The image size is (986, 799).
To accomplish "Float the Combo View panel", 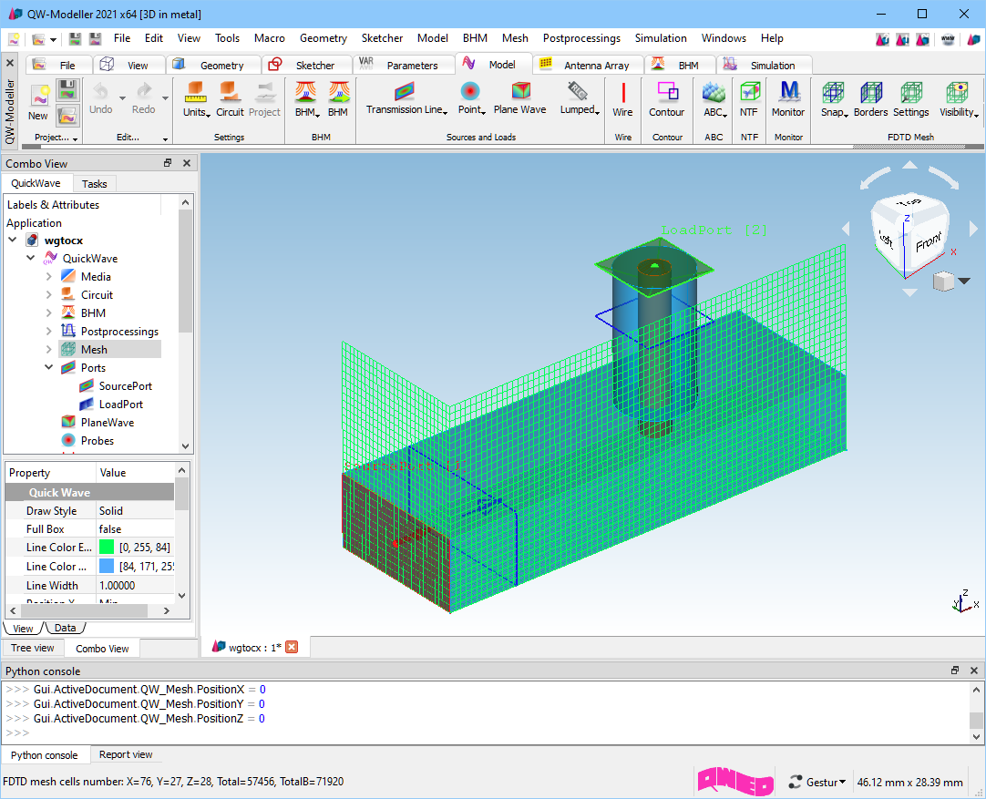I will tap(168, 163).
